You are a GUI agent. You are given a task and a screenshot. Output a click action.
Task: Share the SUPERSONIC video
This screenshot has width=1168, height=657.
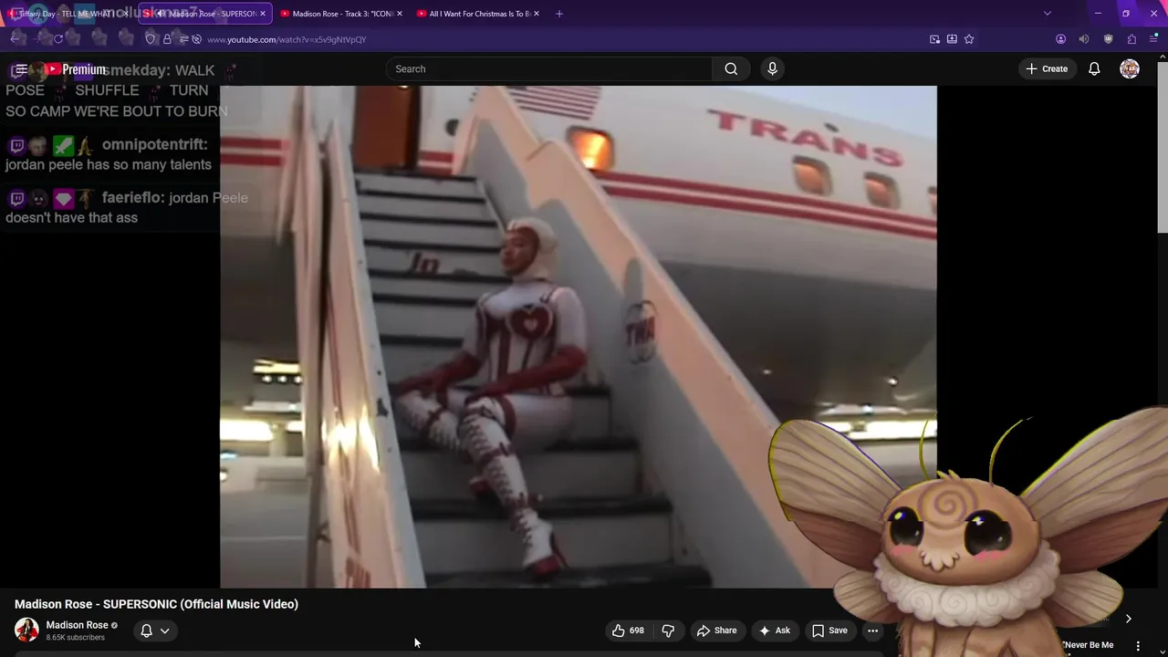pos(716,631)
